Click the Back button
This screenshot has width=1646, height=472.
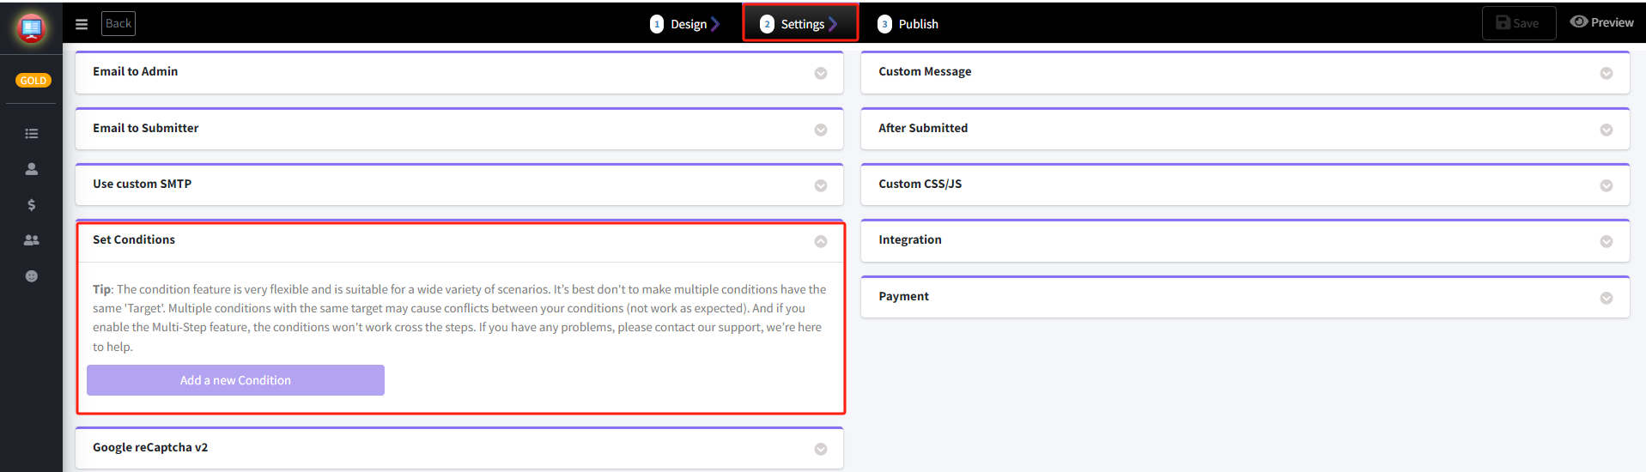118,23
